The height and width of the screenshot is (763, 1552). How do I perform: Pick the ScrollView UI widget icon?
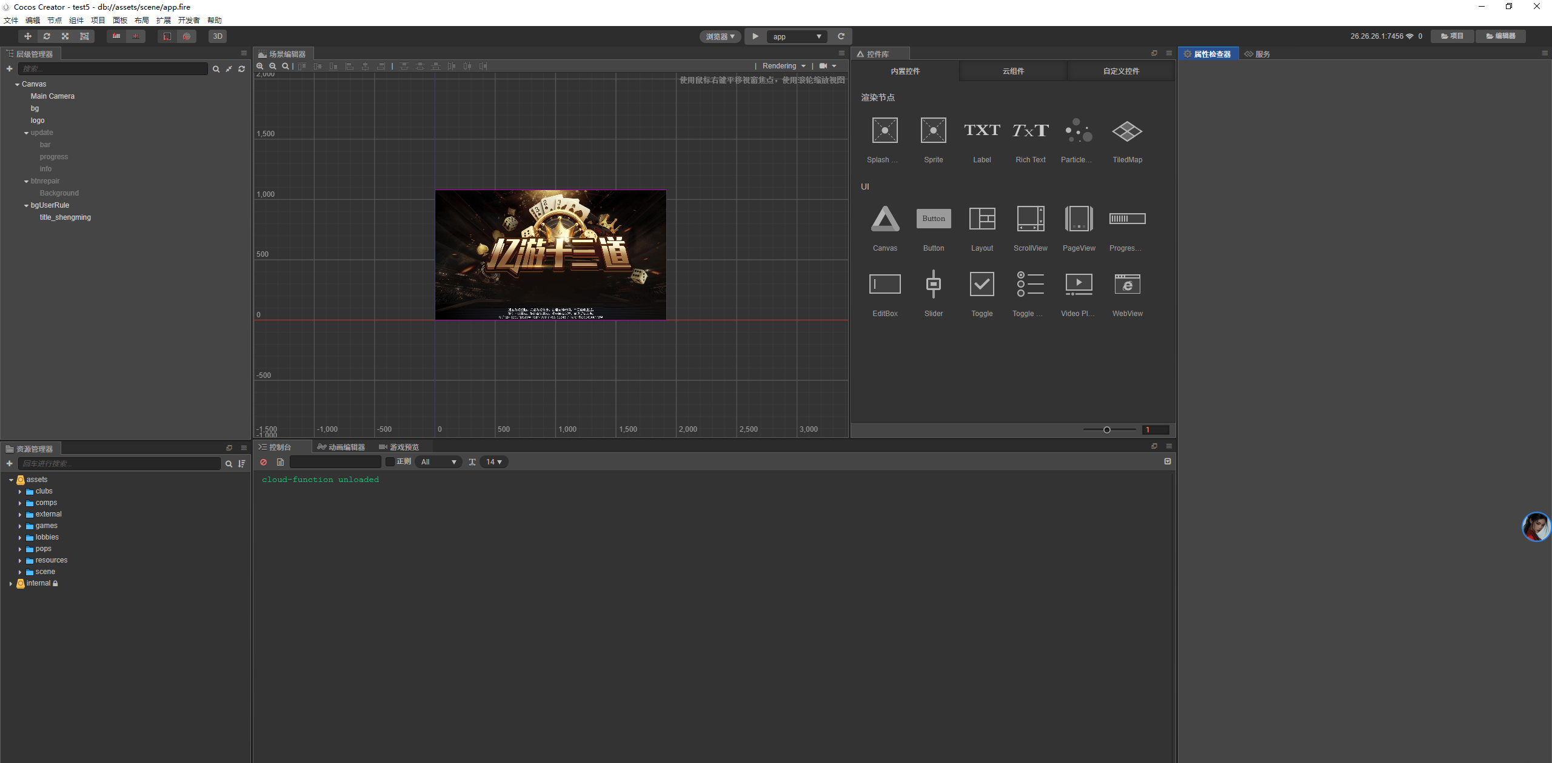pos(1030,219)
